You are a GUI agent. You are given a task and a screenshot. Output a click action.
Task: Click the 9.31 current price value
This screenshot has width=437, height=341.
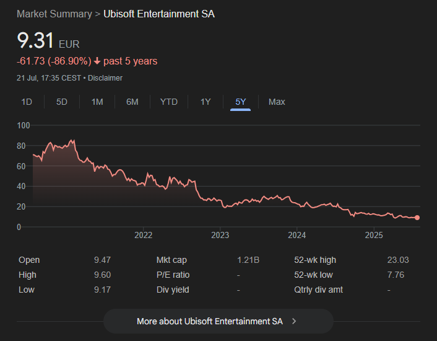(35, 40)
